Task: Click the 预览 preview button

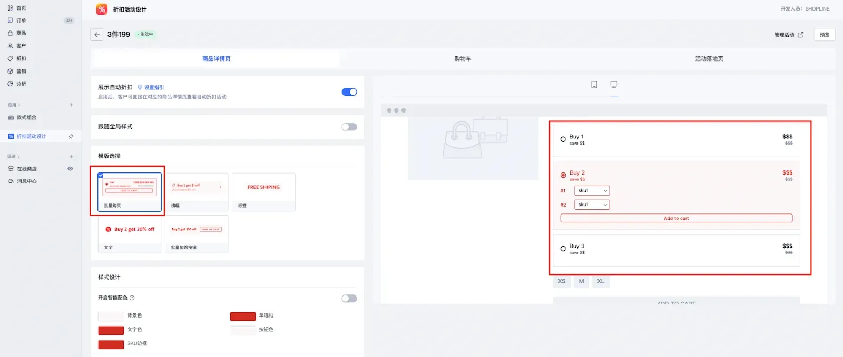Action: (x=825, y=35)
